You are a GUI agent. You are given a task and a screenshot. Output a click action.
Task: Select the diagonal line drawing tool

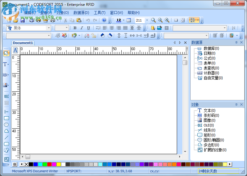[6, 138]
